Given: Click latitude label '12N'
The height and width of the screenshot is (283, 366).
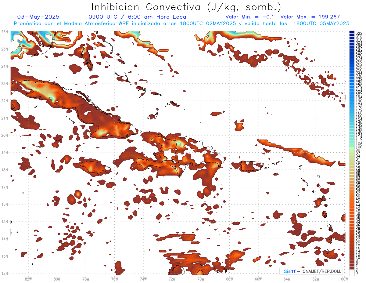Looking at the screenshot, I should click(4, 273).
